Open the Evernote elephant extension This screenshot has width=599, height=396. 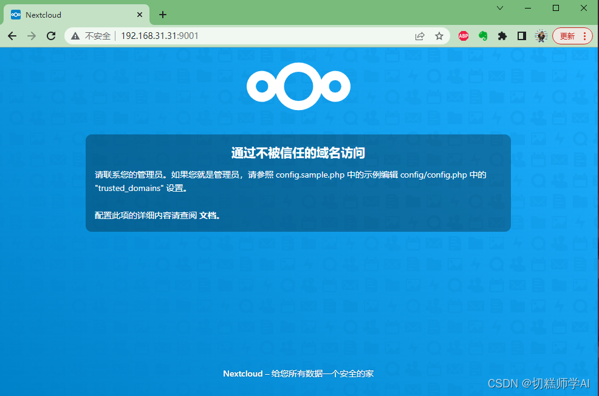[483, 36]
